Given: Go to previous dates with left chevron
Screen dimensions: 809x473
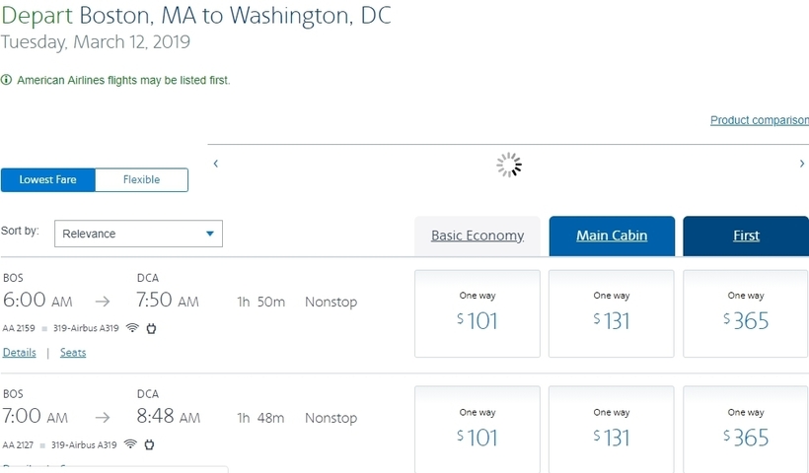Looking at the screenshot, I should [x=216, y=164].
